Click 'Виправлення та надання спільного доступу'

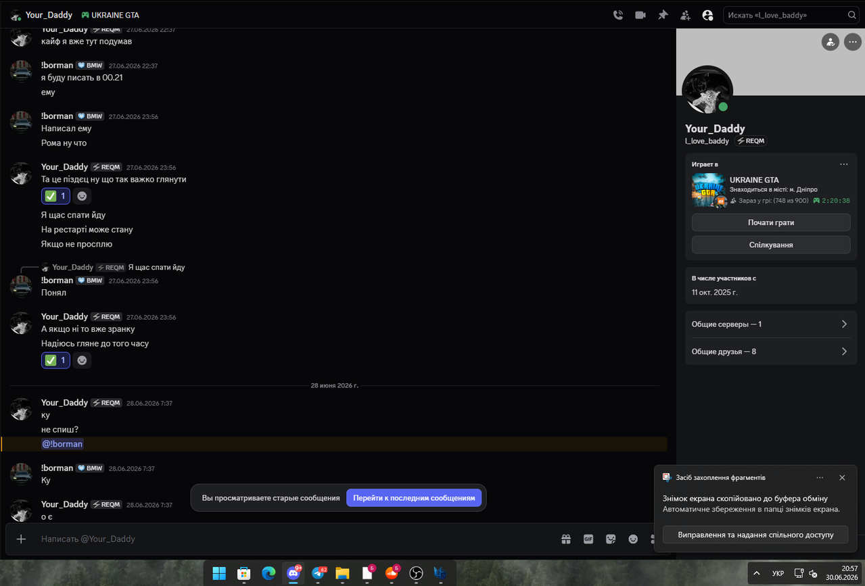(755, 535)
